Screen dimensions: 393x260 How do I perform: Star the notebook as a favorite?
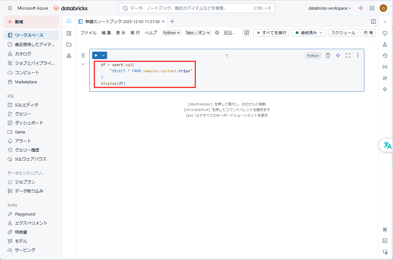pos(217,33)
